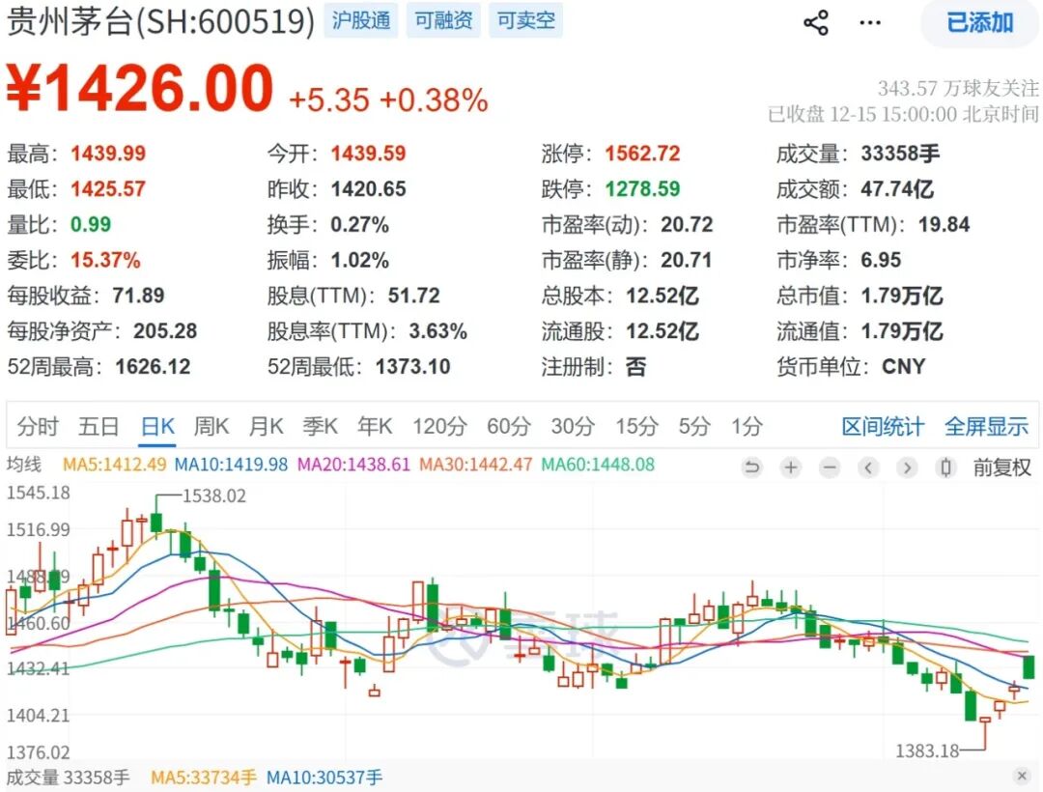Screen dimensions: 1043x792
Task: Open 区间统计 range statistics
Action: point(883,426)
